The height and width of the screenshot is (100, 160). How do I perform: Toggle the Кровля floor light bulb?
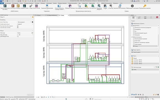[132, 58]
